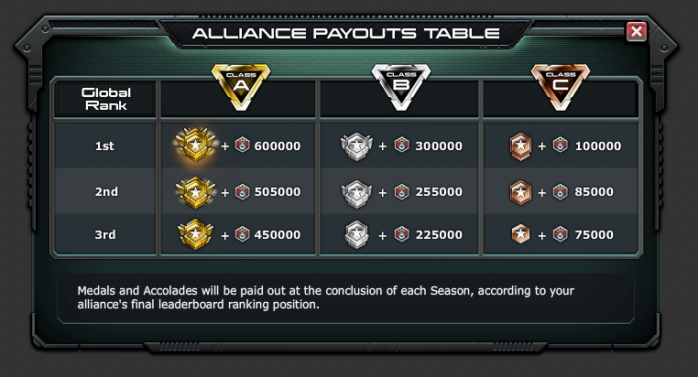The width and height of the screenshot is (698, 377).
Task: Click the accolade icon beside 600000
Action: 242,145
